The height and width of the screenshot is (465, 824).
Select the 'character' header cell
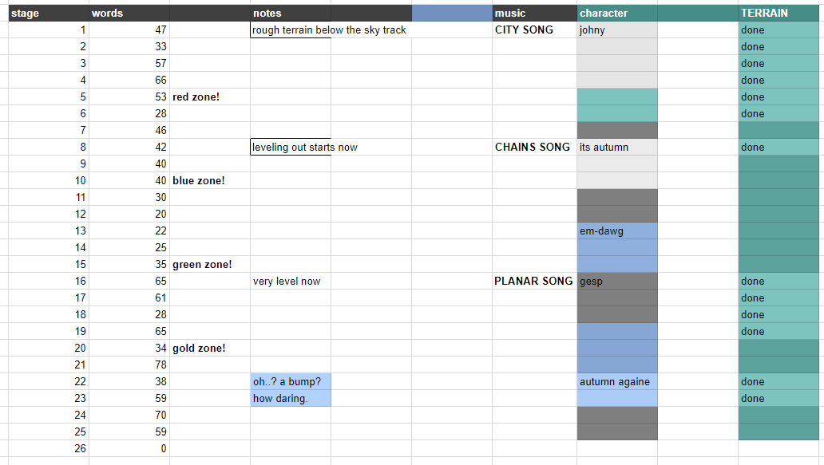tap(616, 13)
